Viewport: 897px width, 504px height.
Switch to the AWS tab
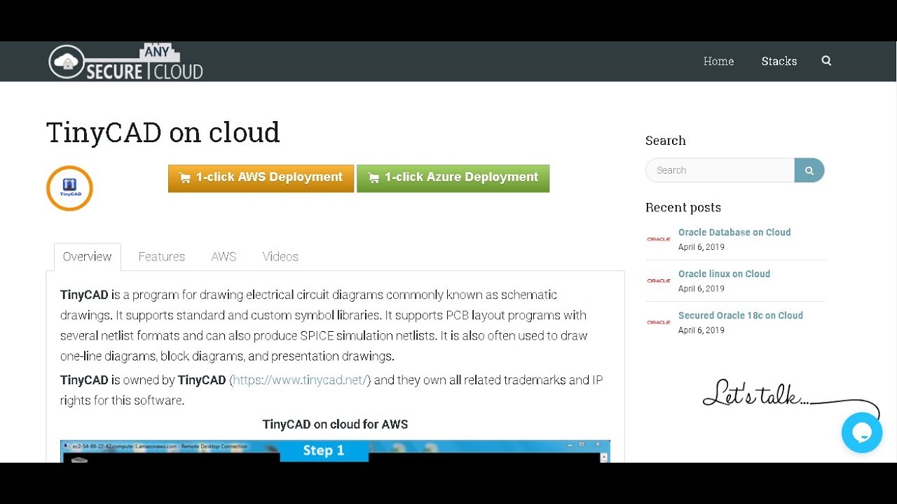(x=224, y=257)
